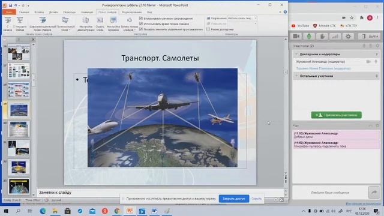Open Yandex browser from taskbar
This screenshot has width=384, height=216.
point(104,211)
